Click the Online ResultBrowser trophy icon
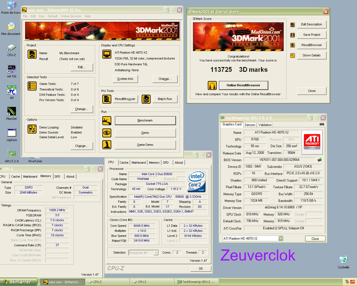357x286 pixels. [212, 85]
